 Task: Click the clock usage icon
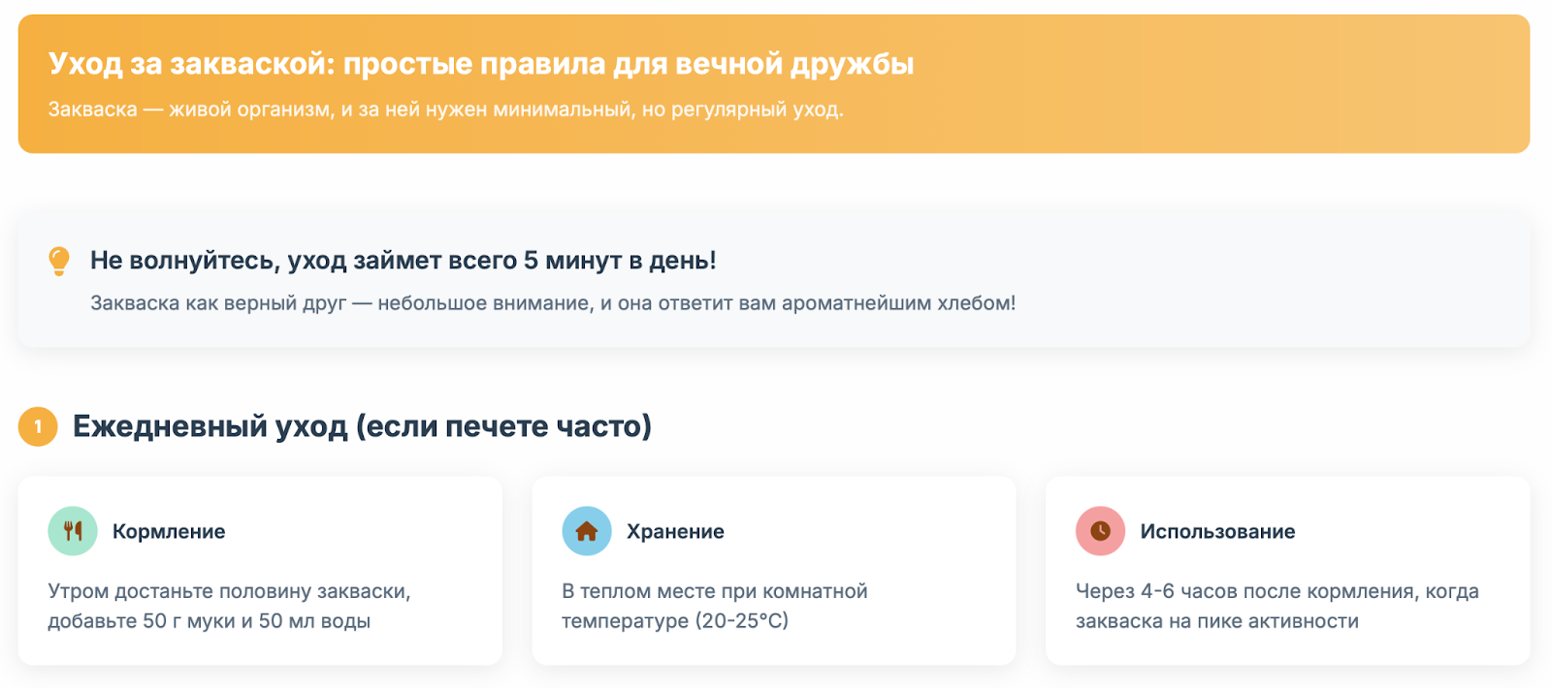[1100, 531]
